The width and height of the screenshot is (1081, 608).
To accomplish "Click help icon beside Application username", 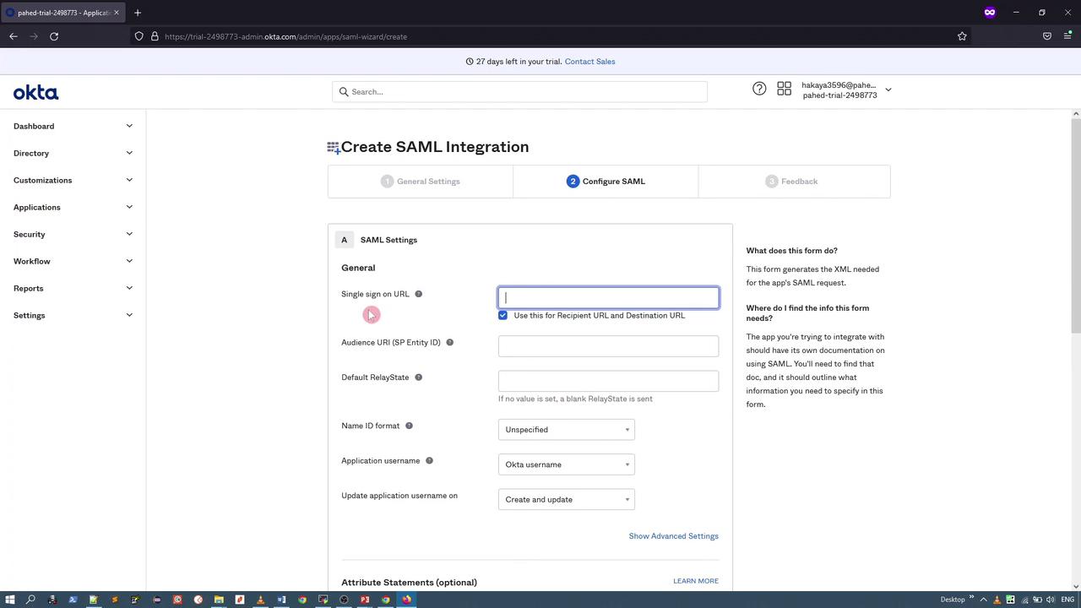I will tap(429, 461).
